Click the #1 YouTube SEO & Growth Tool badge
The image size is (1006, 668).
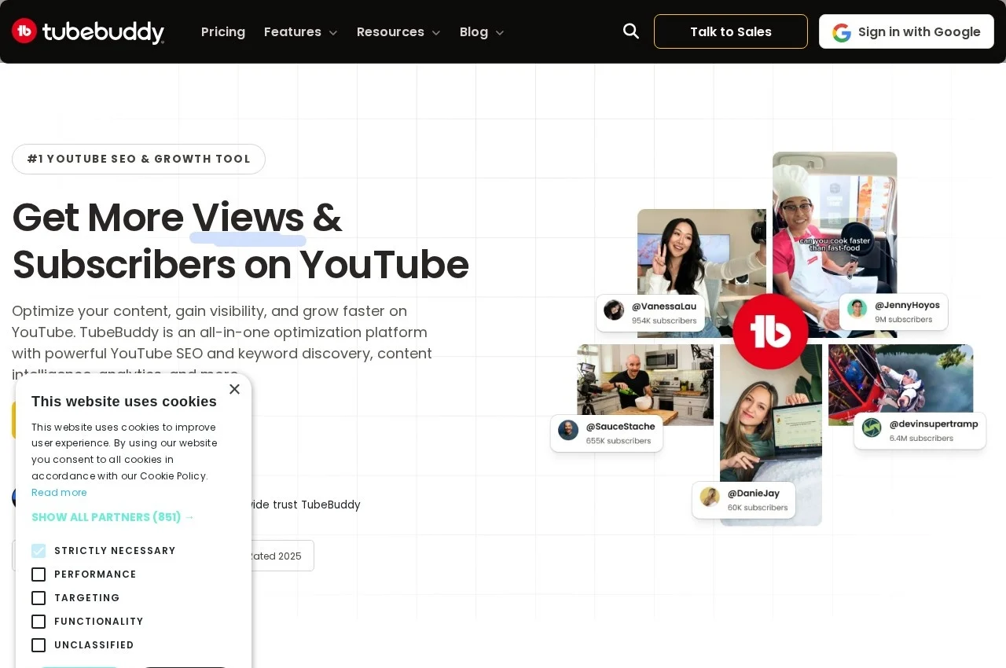click(138, 159)
